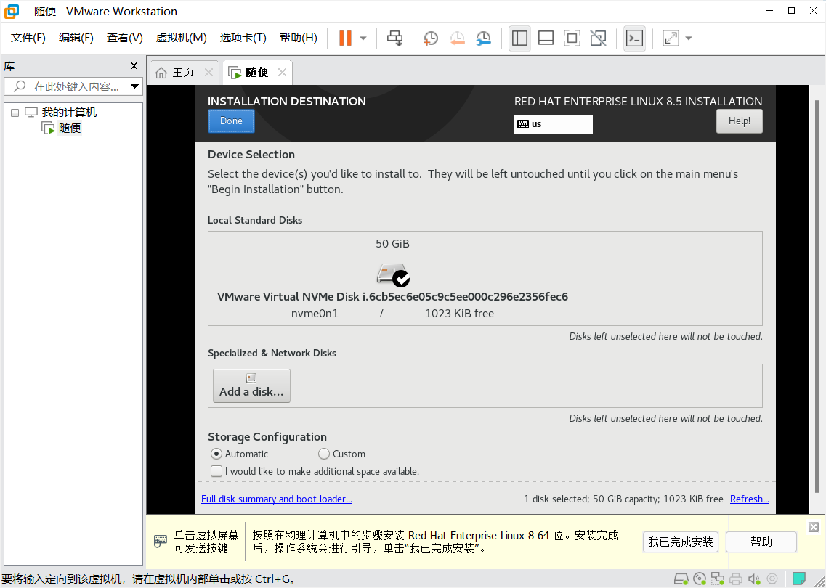Click the sound card status icon
This screenshot has height=588, width=826.
tap(754, 579)
